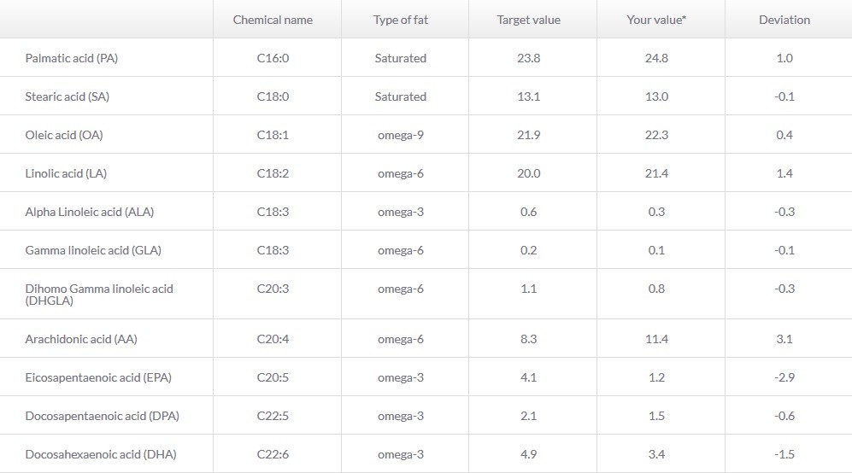852x473 pixels.
Task: Select the Oleic acid (OA) row label
Action: point(63,135)
